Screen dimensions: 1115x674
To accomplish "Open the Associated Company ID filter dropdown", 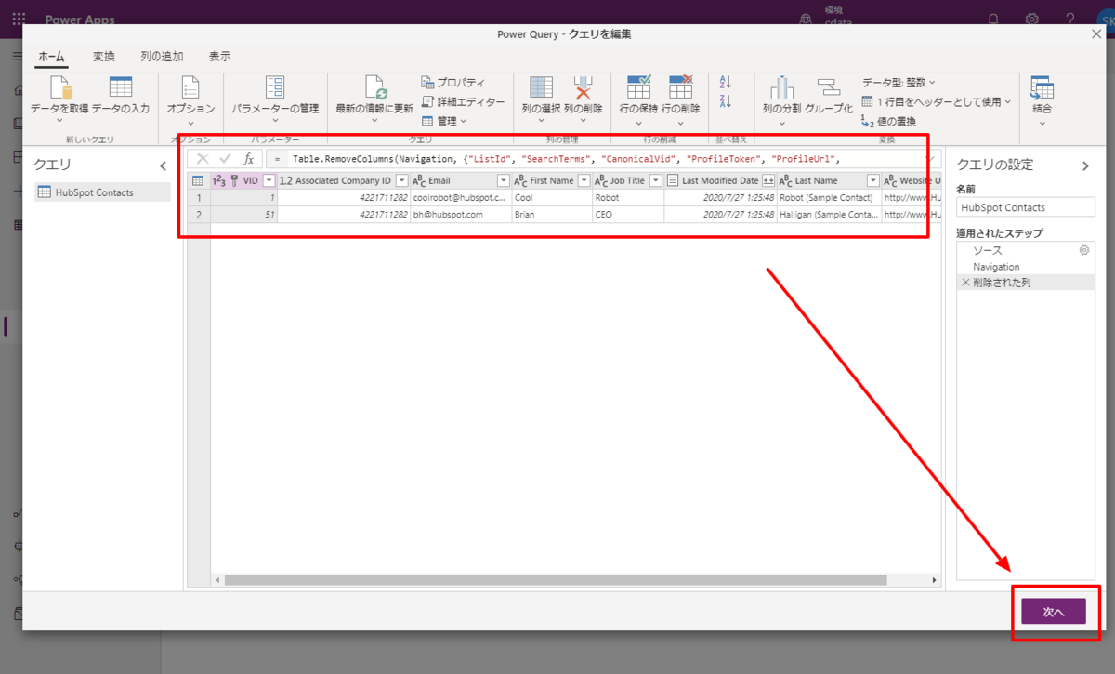I will 402,180.
